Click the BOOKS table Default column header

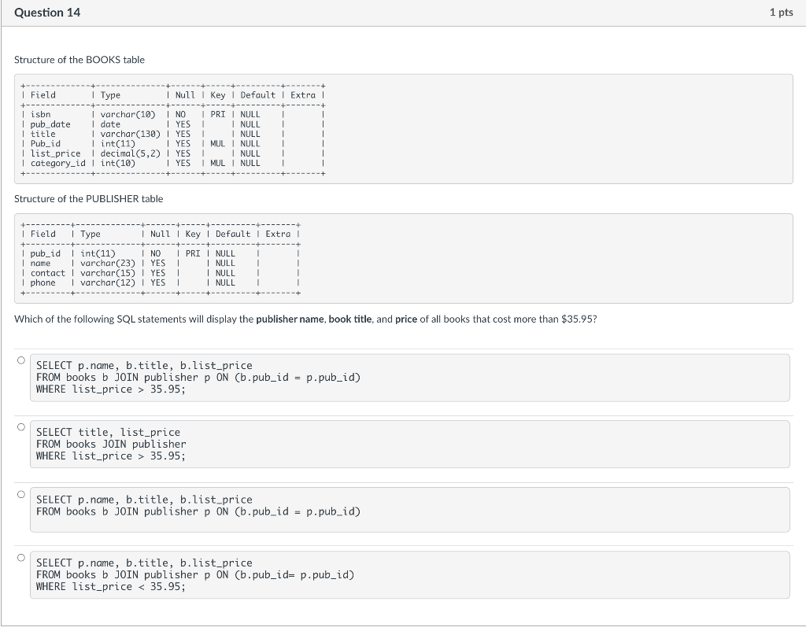tap(258, 95)
